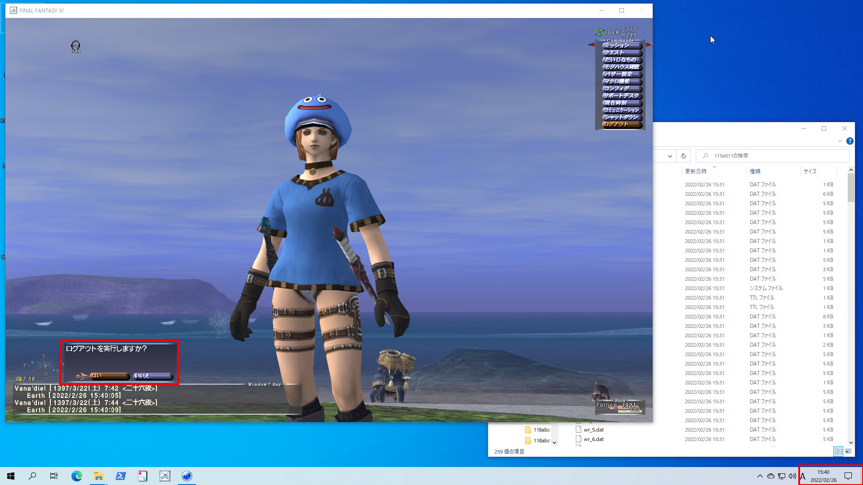This screenshot has height=485, width=863.
Task: Open volume control tray icon
Action: [792, 476]
